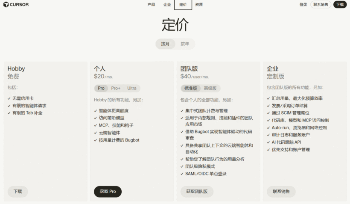Select the 高级版 team tier
Screen dimensions: 350x204
210,88
